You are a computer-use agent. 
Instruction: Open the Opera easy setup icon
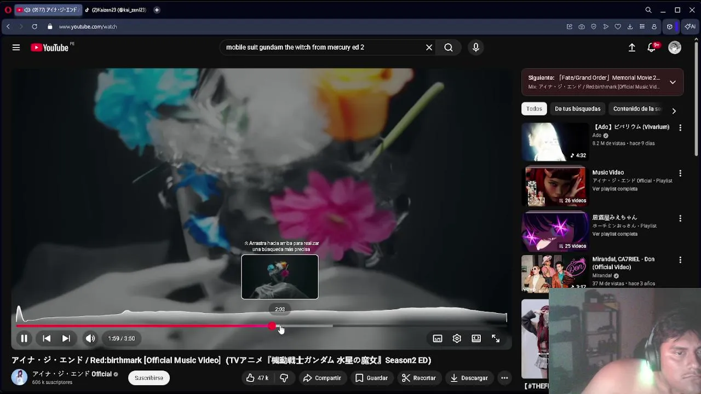coord(642,26)
